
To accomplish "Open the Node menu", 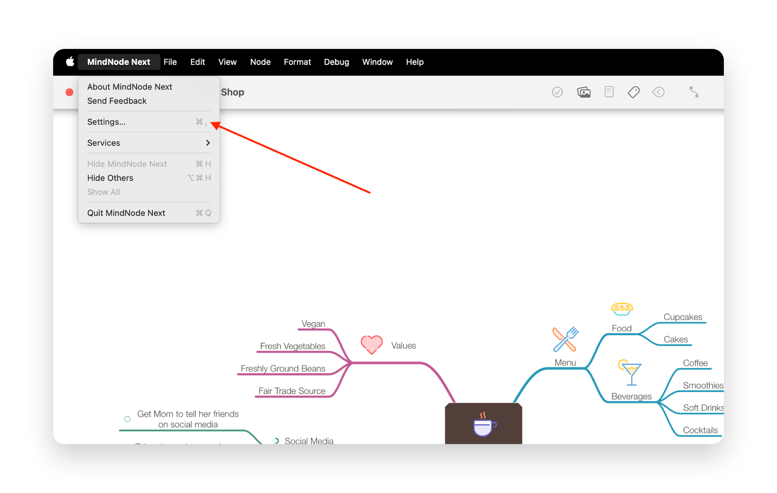I will [260, 62].
